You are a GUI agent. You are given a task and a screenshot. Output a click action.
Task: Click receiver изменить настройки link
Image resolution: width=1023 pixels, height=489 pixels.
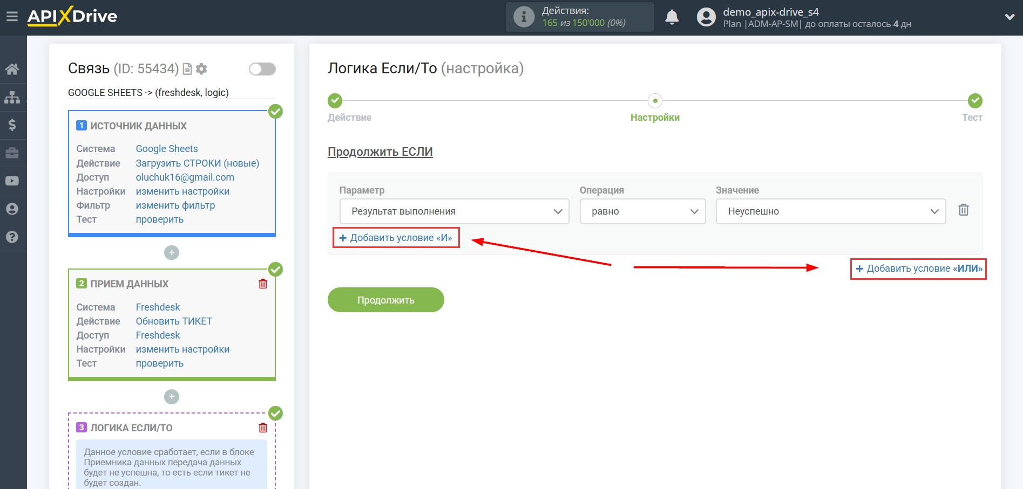(182, 349)
